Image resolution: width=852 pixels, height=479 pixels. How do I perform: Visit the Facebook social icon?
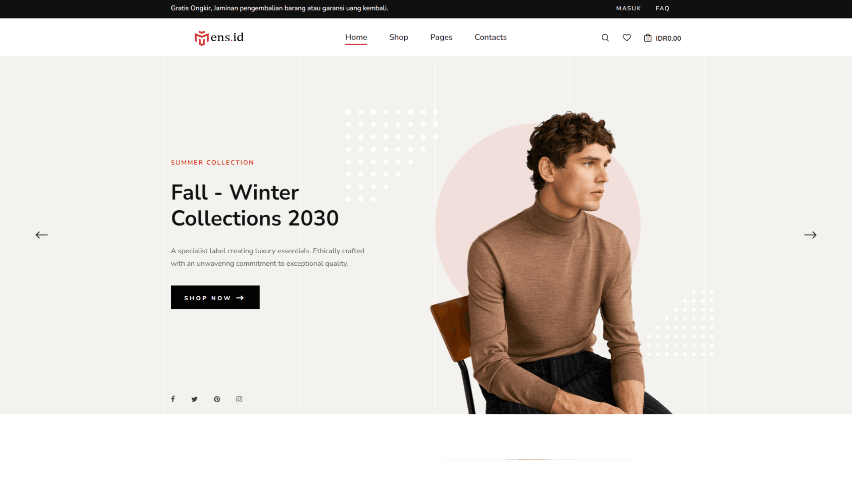point(173,399)
